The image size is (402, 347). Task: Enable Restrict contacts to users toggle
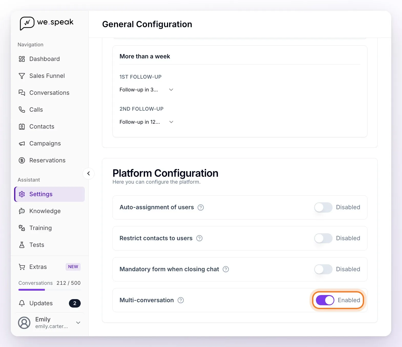pos(323,238)
